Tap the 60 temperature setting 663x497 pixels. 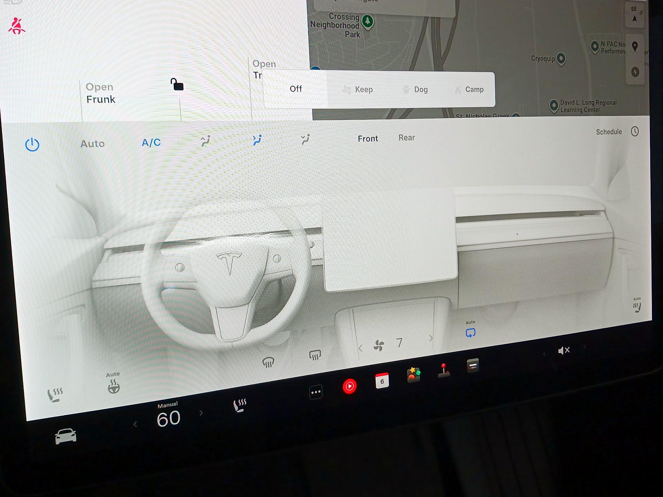168,419
